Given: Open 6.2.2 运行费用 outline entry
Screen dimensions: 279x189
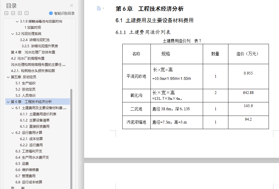Looking at the screenshot, I should tap(31, 145).
